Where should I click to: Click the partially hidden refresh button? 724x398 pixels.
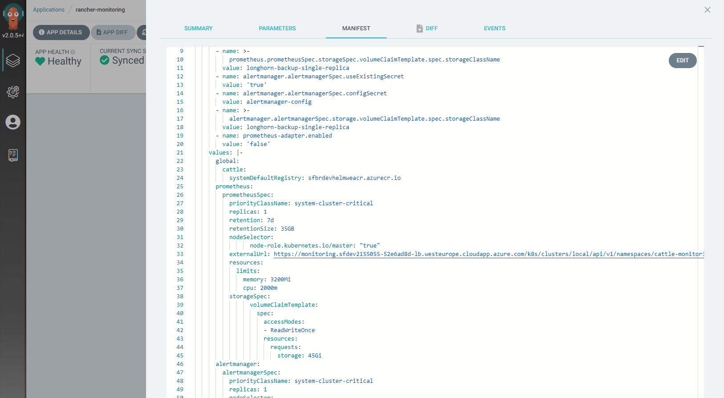point(142,32)
